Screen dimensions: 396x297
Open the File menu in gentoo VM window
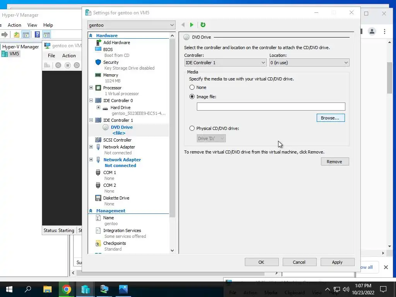[51, 56]
